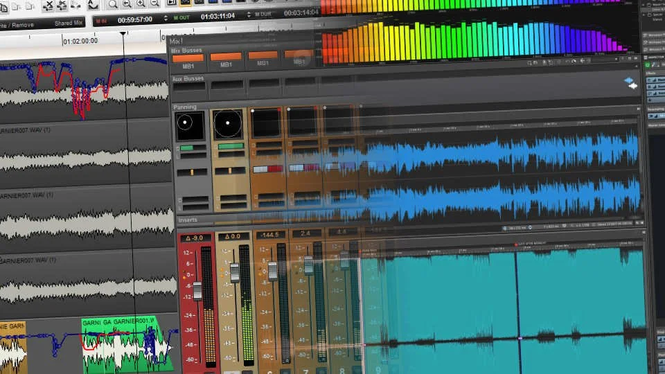Select the tan GARN clip at bottom left
Screen dimensions: 665x374
pyautogui.click(x=12, y=348)
